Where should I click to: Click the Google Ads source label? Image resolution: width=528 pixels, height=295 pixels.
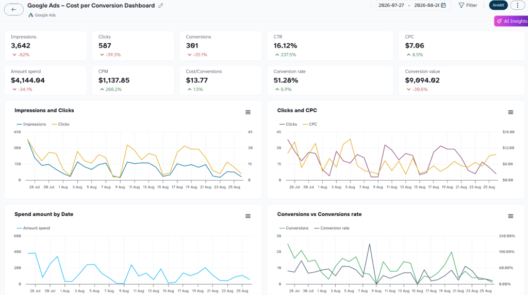[45, 15]
